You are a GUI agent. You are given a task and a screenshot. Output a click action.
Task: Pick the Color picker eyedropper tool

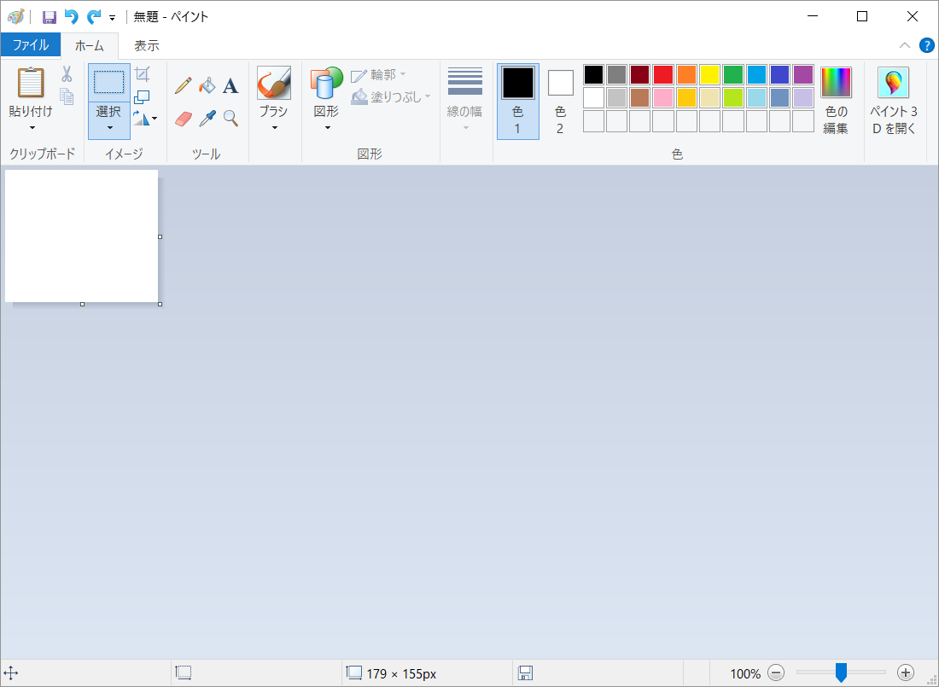pyautogui.click(x=207, y=118)
